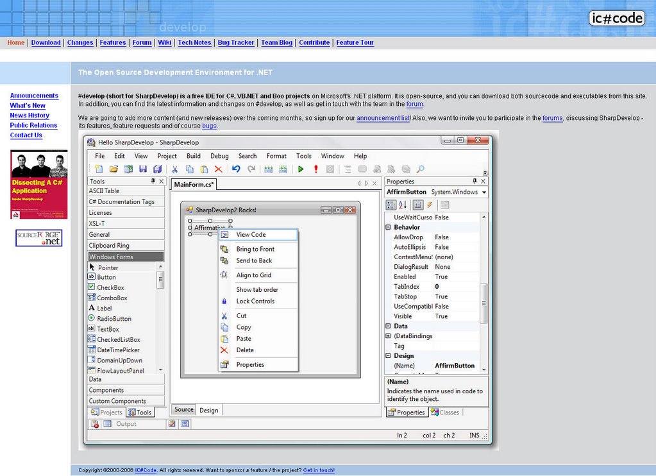This screenshot has height=476, width=656.
Task: Go to the Feature Tour page
Action: point(355,42)
